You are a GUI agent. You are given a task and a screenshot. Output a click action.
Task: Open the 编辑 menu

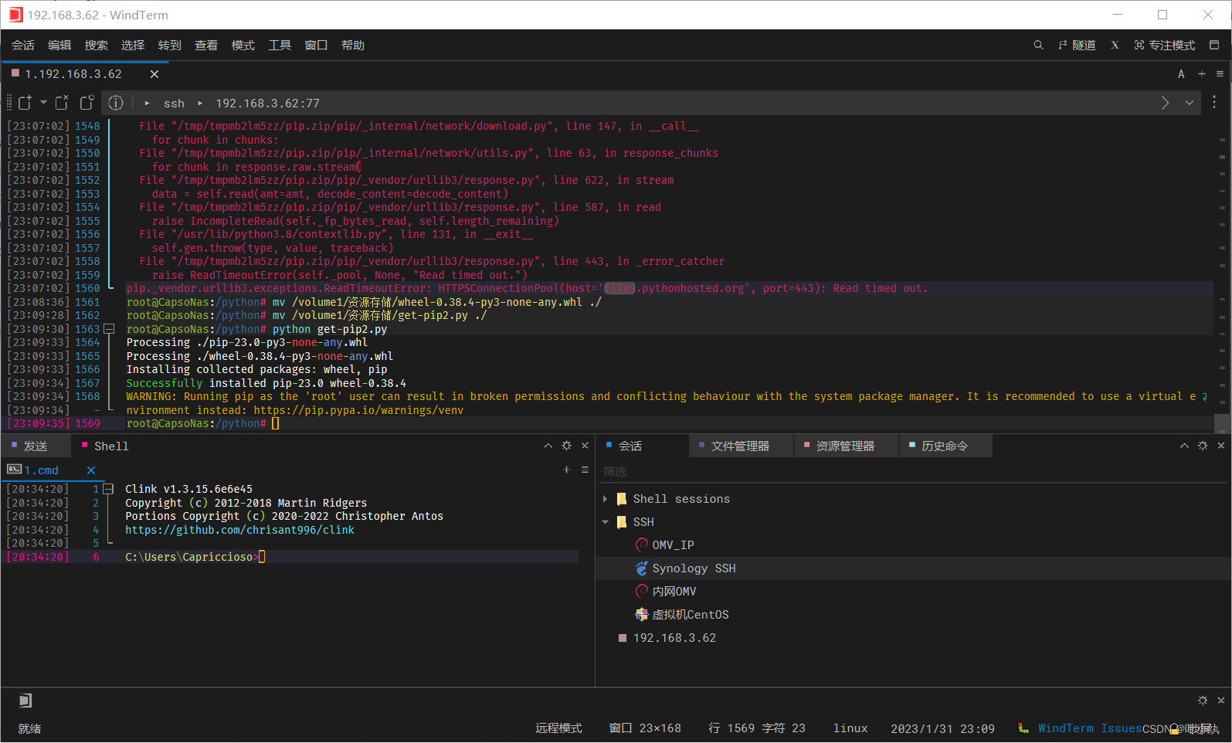59,46
